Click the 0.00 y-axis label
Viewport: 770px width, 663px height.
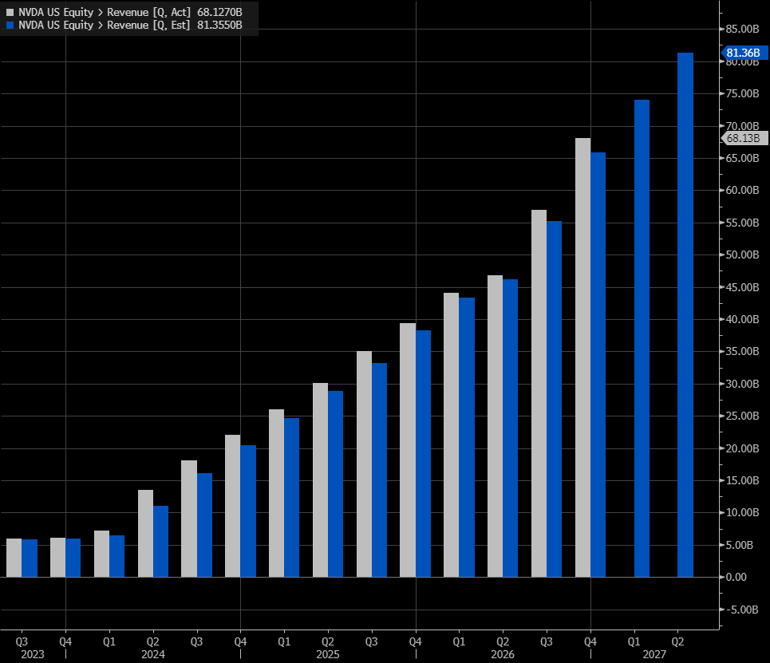[736, 577]
